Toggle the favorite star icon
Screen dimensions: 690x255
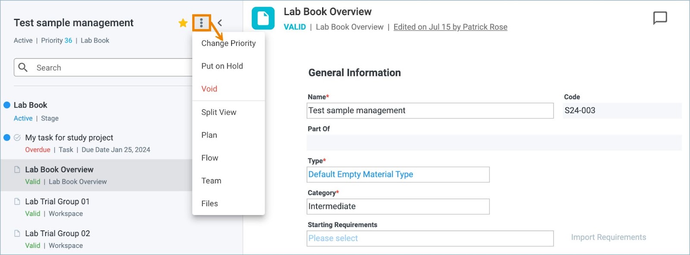point(183,23)
